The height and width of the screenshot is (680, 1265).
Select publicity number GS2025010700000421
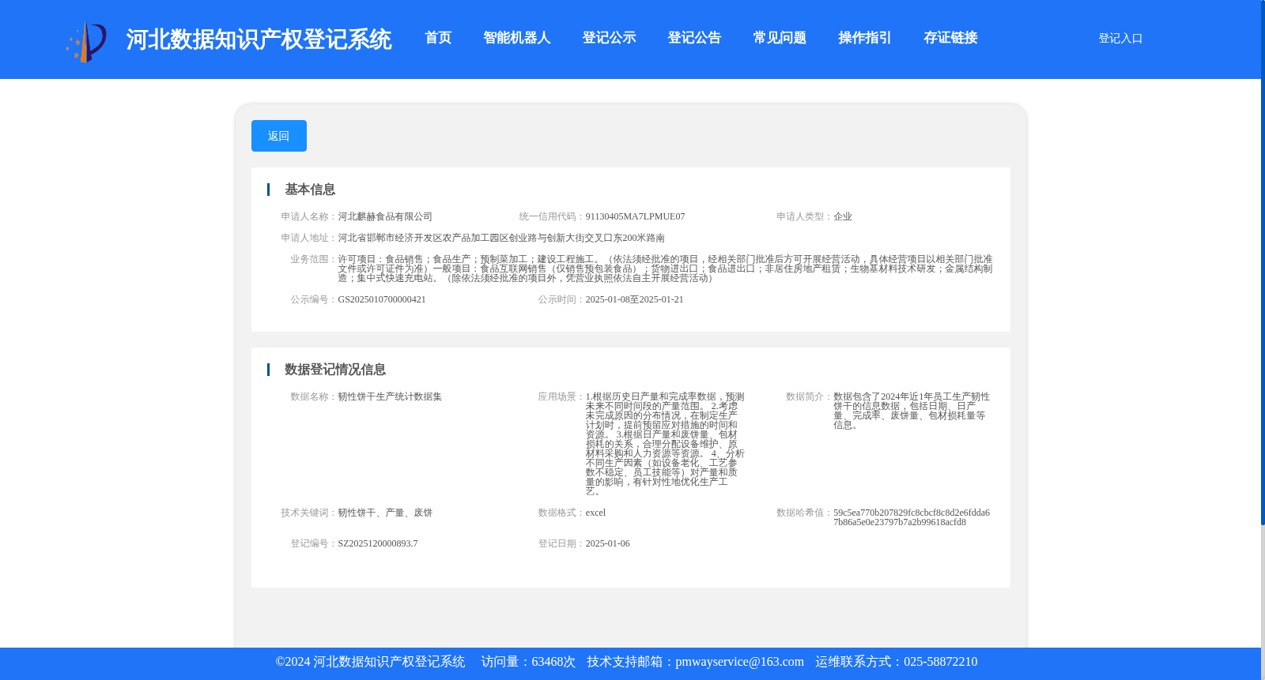click(382, 299)
